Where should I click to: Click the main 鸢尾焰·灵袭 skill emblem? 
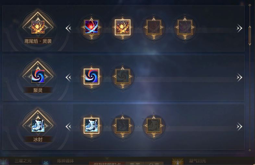38,27
